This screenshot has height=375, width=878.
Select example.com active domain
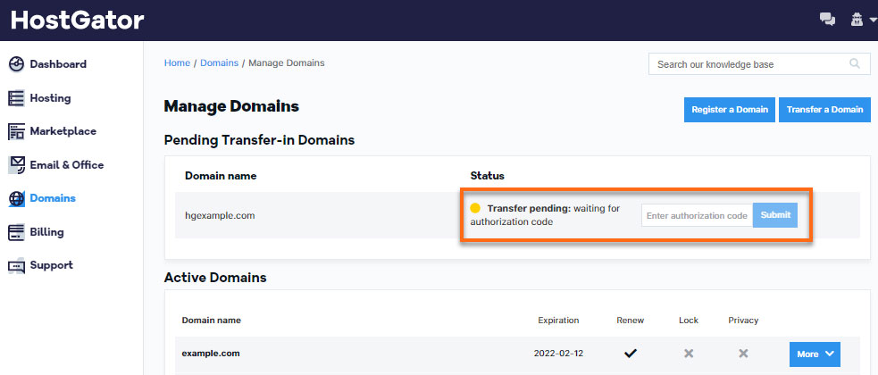point(211,354)
